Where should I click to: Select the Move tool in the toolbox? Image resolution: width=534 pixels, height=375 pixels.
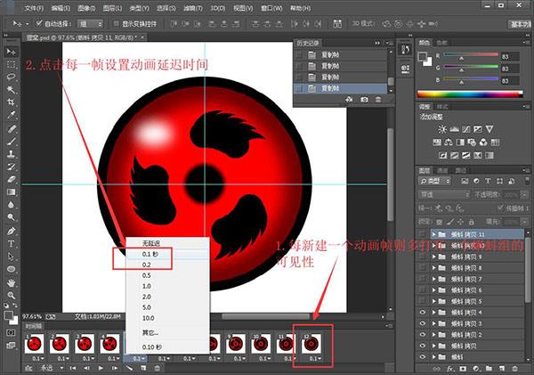click(11, 52)
